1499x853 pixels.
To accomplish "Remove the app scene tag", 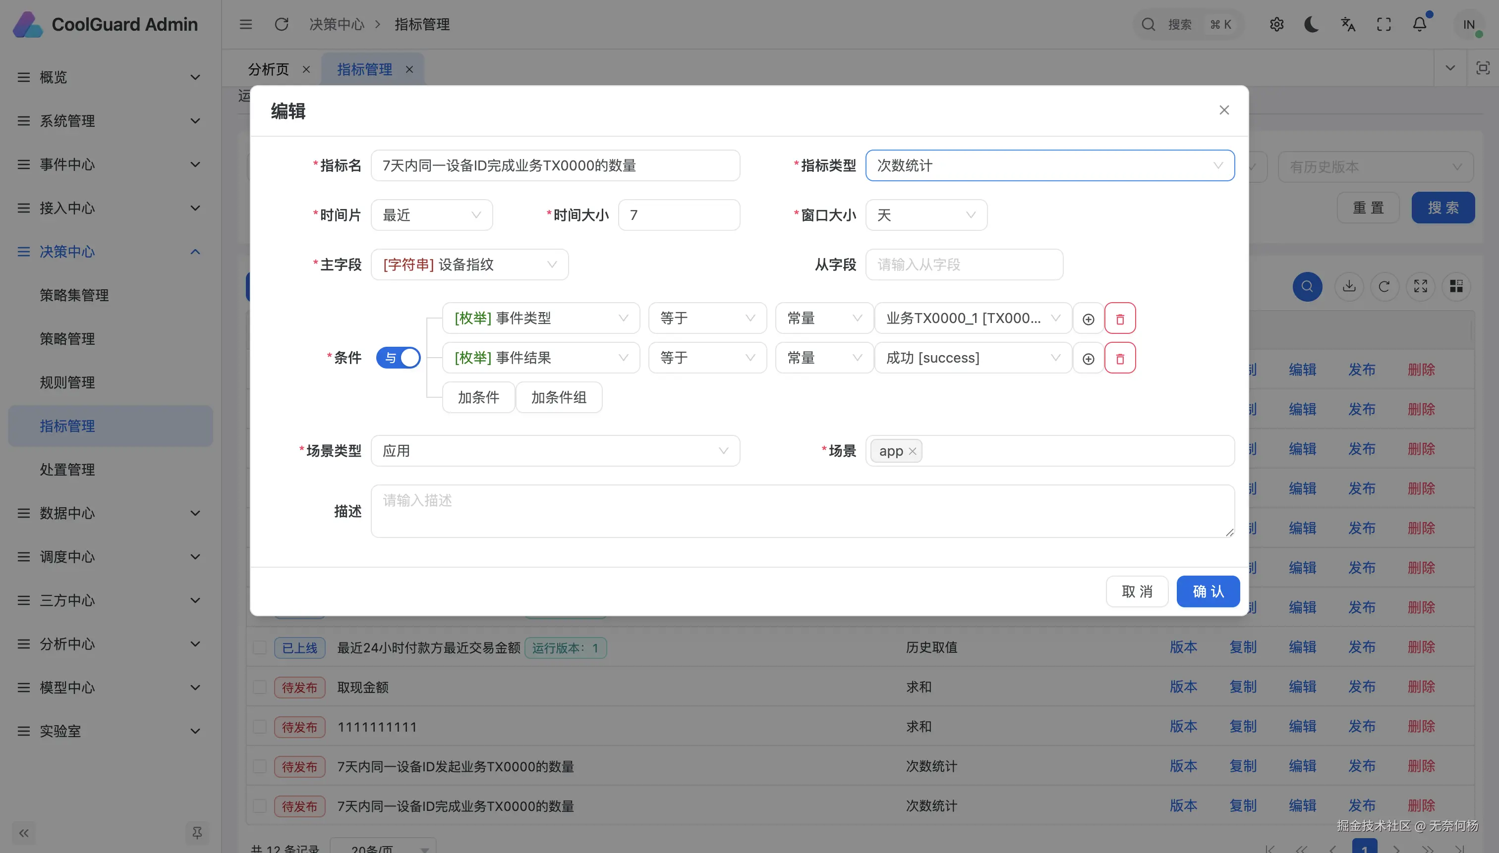I will tap(912, 451).
